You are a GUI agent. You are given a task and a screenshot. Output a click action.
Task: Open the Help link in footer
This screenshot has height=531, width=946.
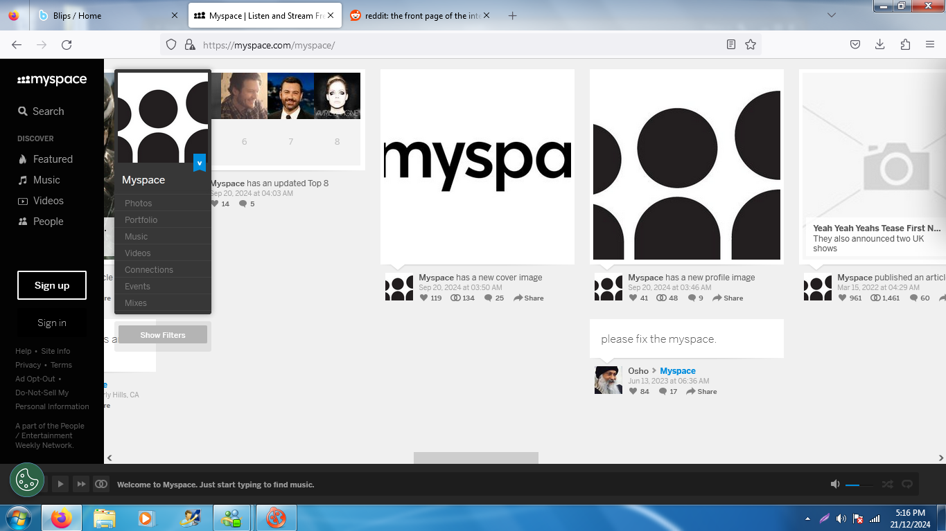tap(24, 351)
